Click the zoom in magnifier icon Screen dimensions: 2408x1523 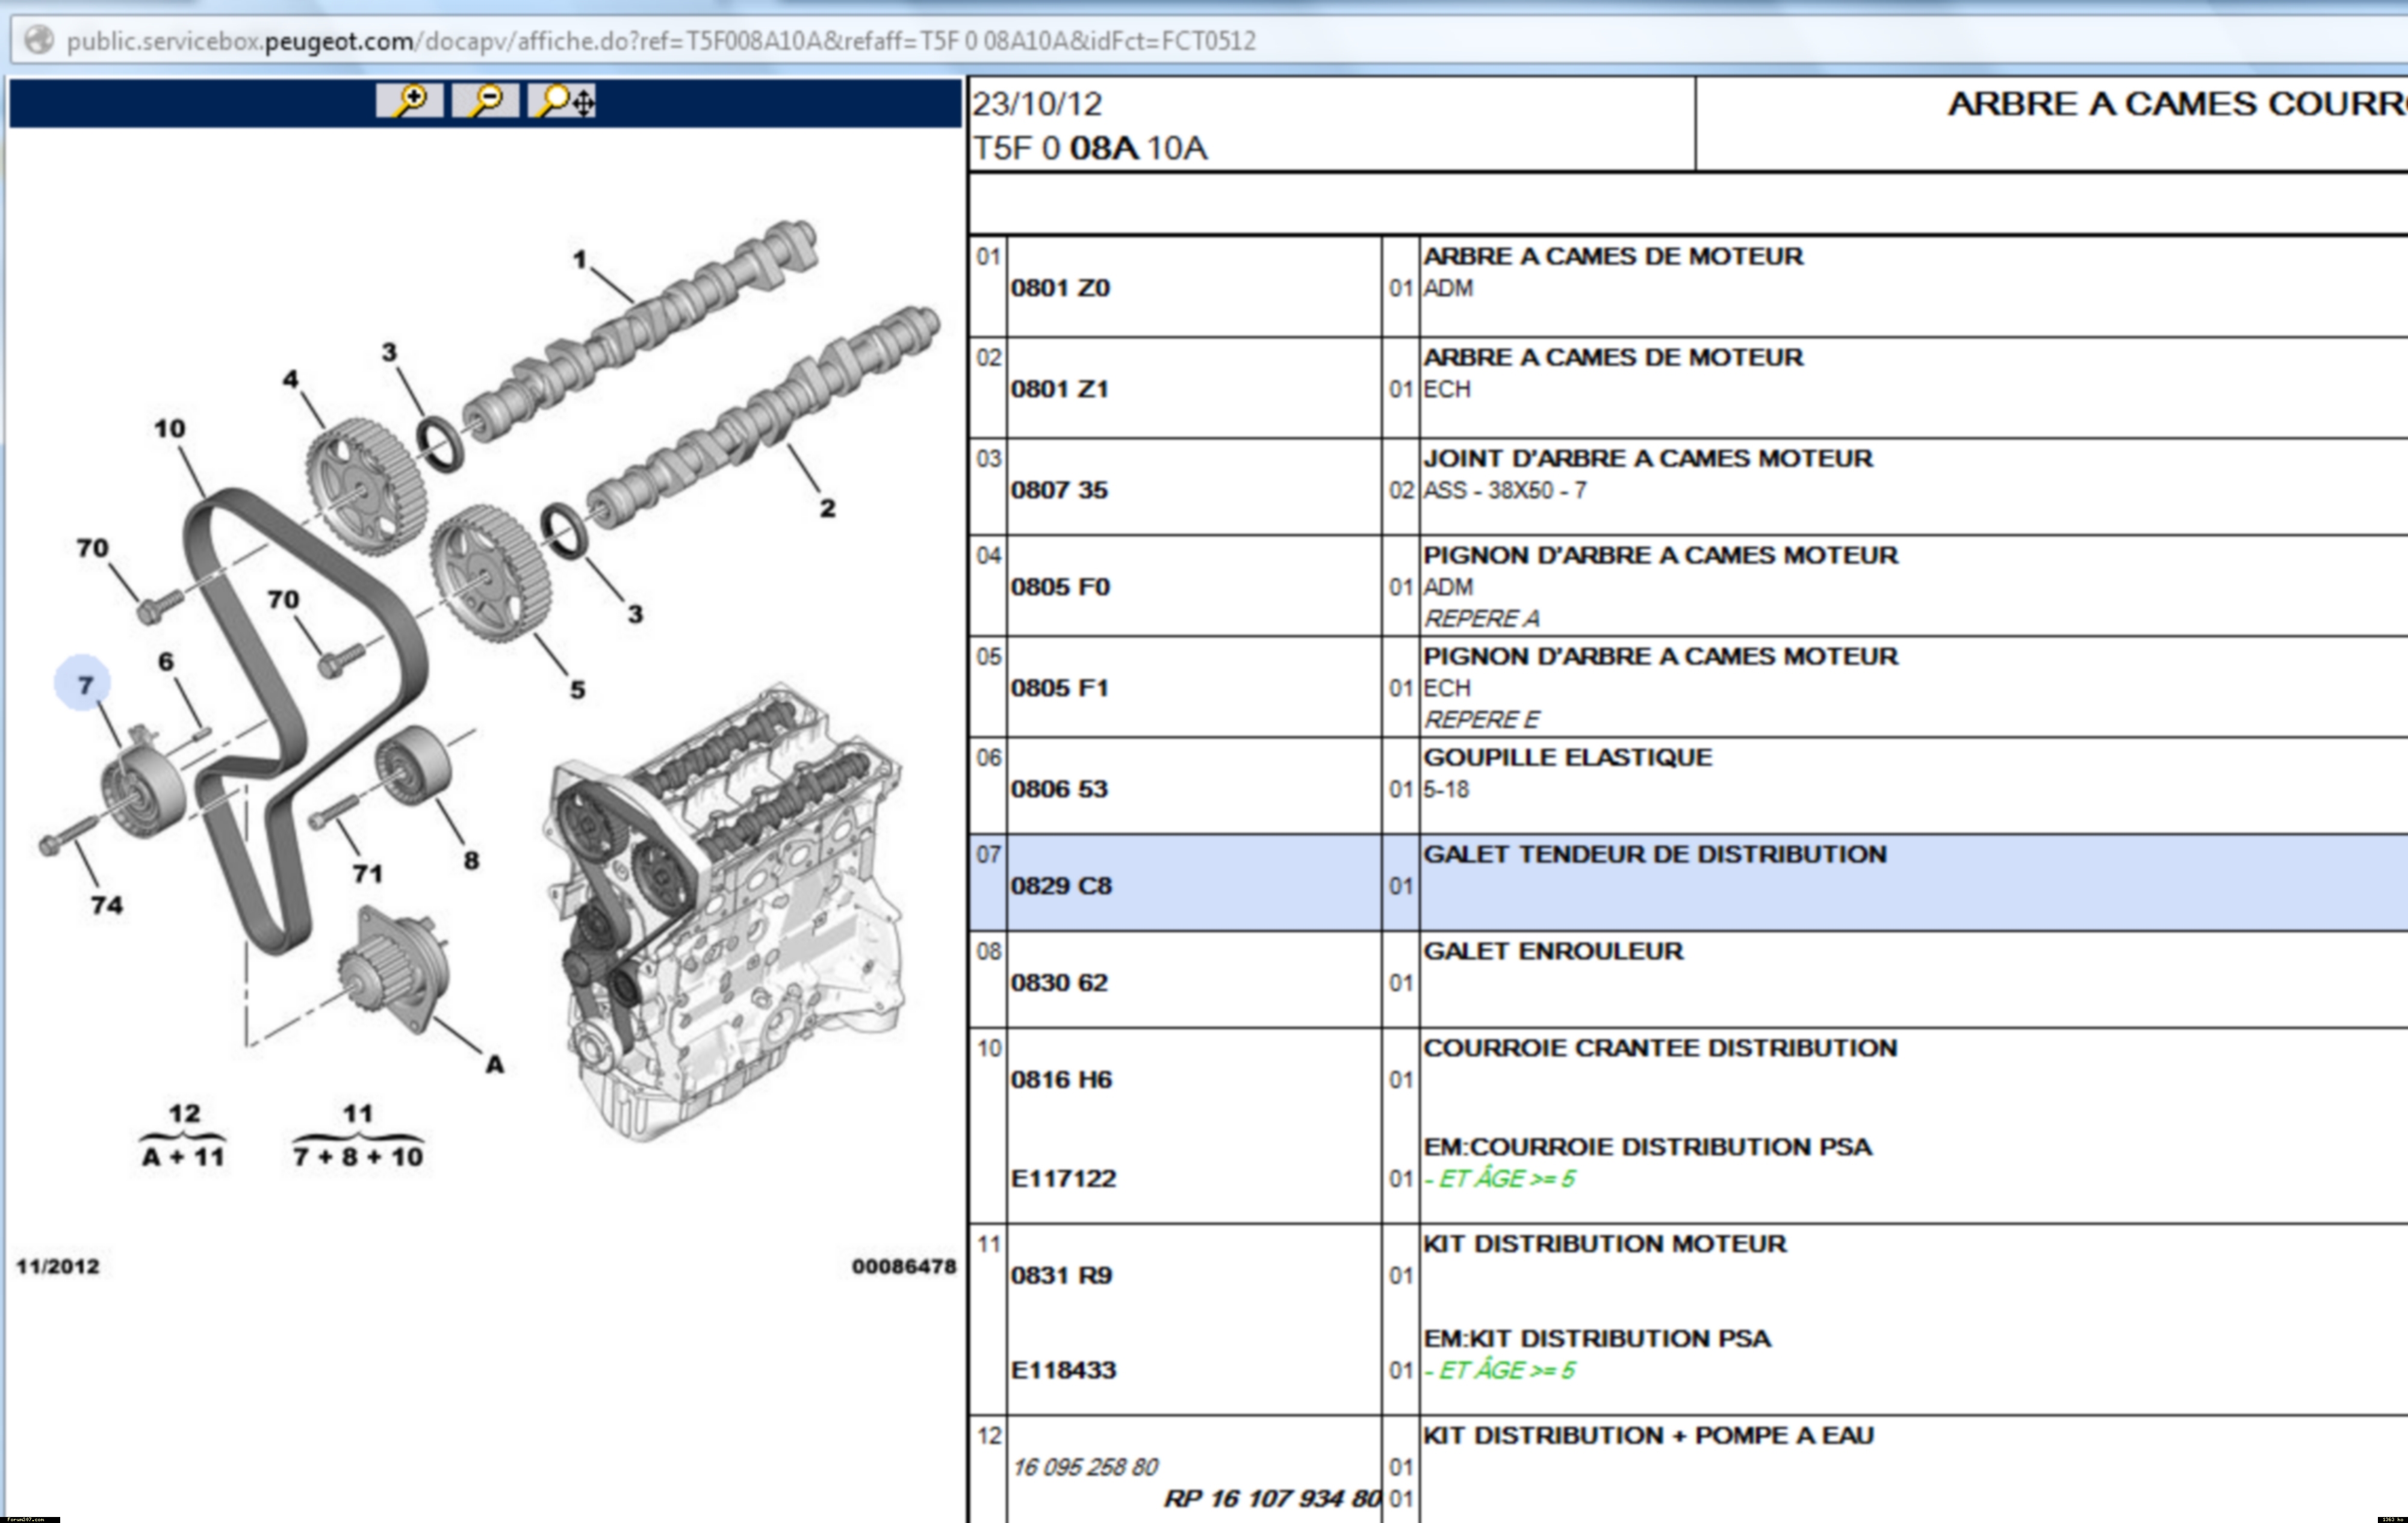pyautogui.click(x=409, y=100)
